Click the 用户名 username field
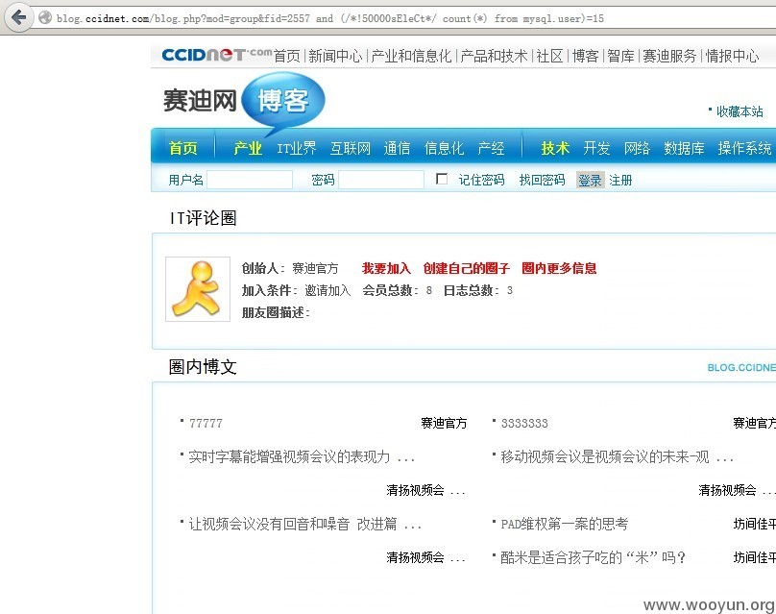The image size is (776, 614). click(250, 180)
